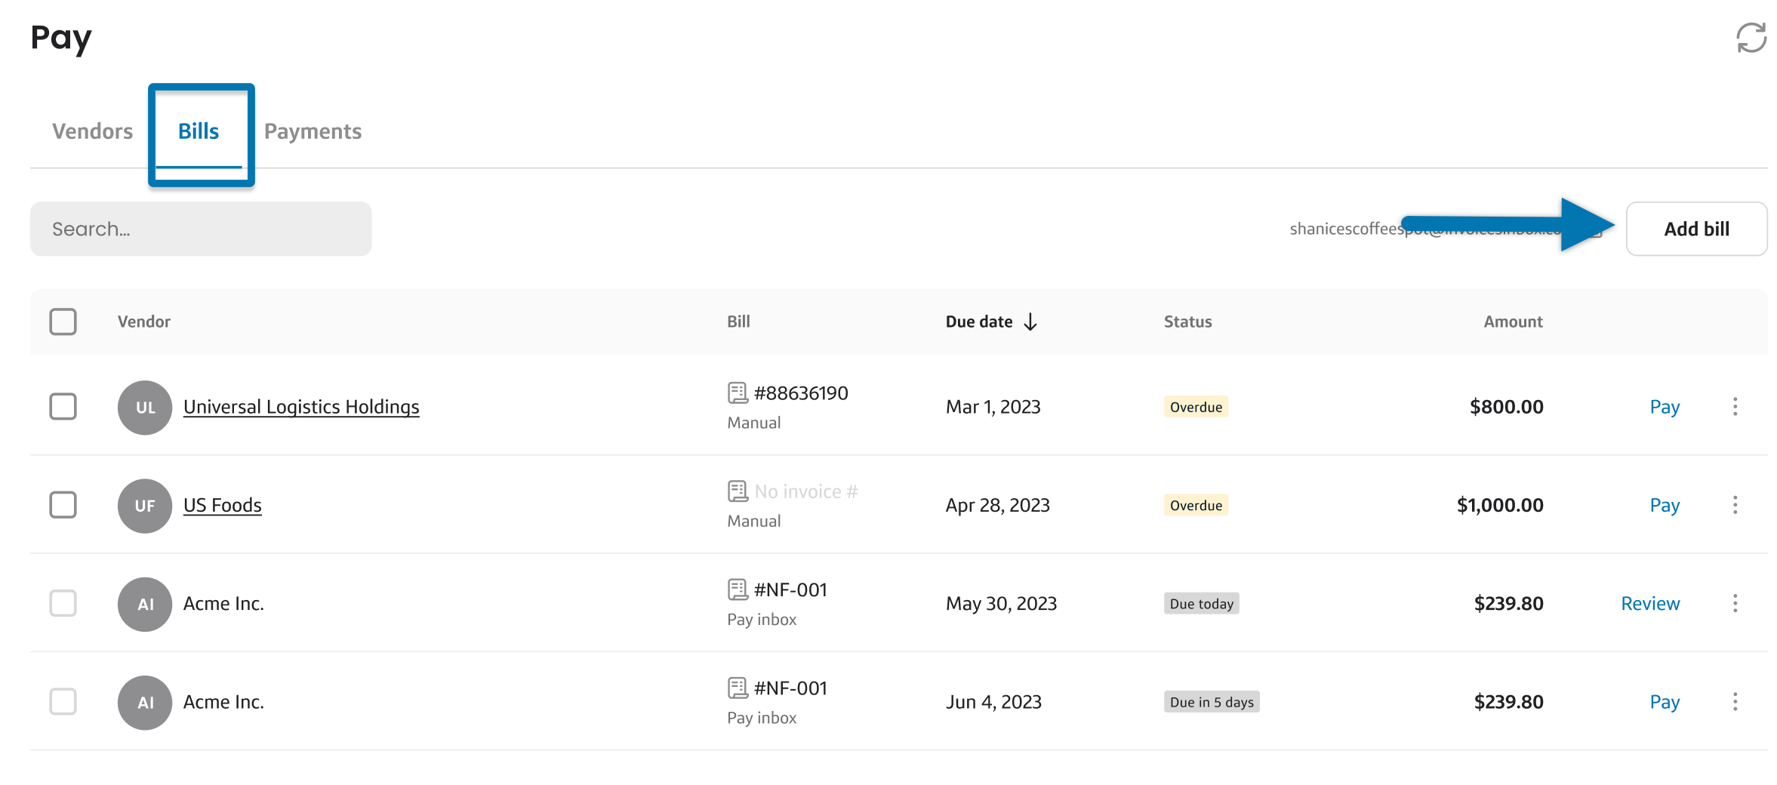1777x785 pixels.
Task: Select the US Foods bill checkbox
Action: (63, 505)
